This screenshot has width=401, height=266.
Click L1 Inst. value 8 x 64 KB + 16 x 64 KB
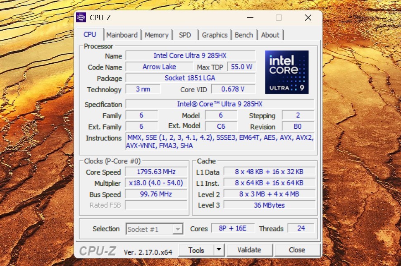(x=269, y=183)
